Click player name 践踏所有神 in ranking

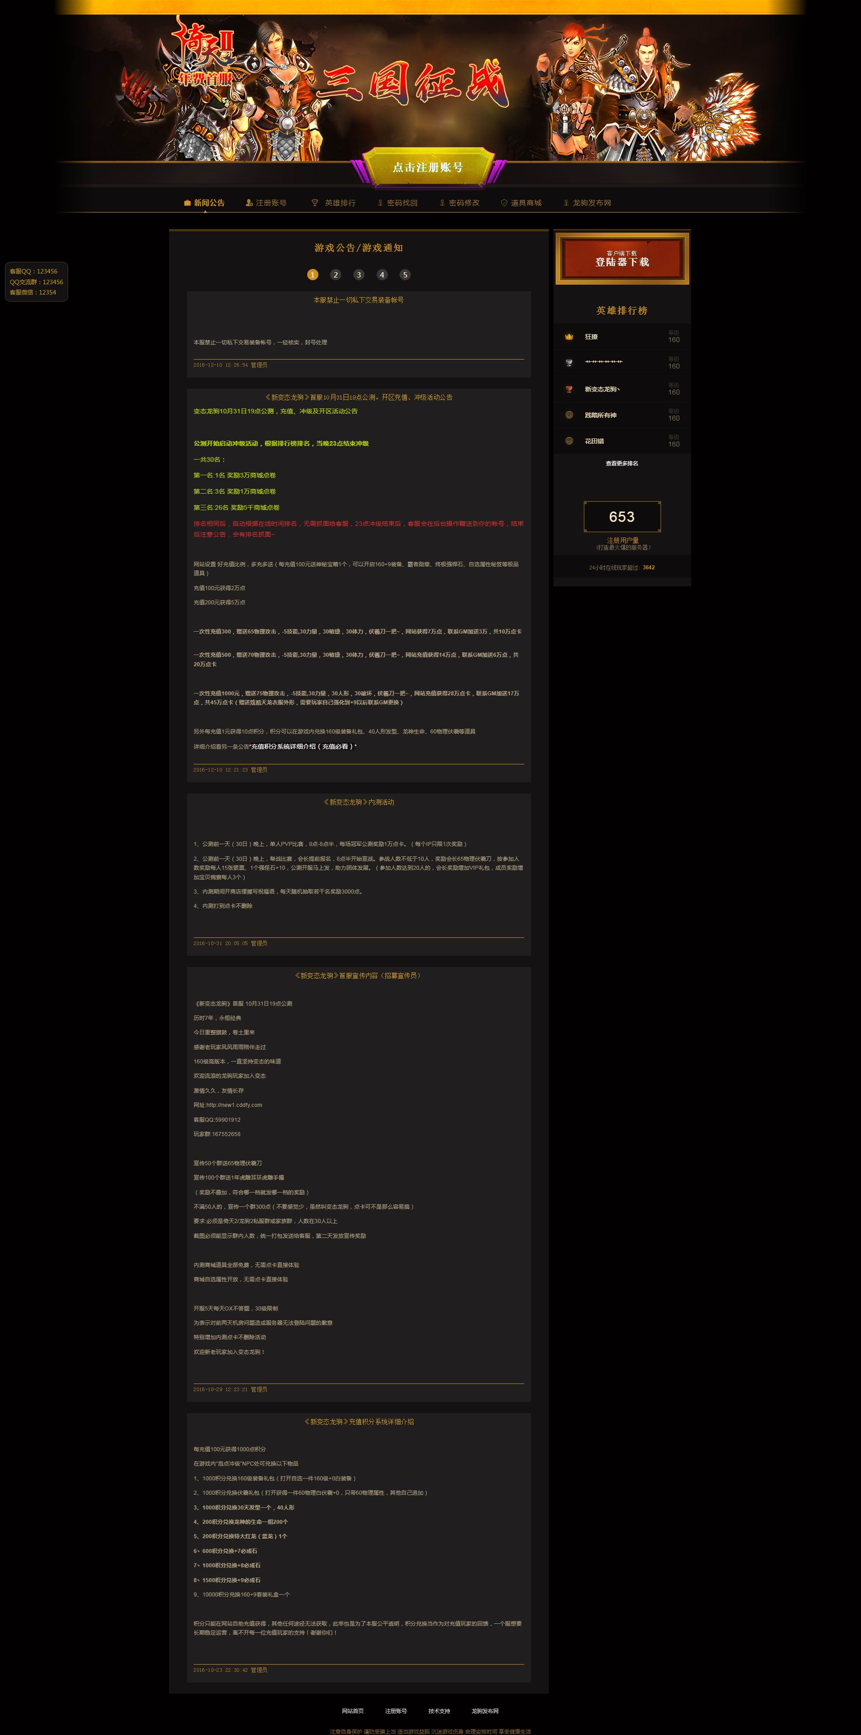tap(600, 416)
